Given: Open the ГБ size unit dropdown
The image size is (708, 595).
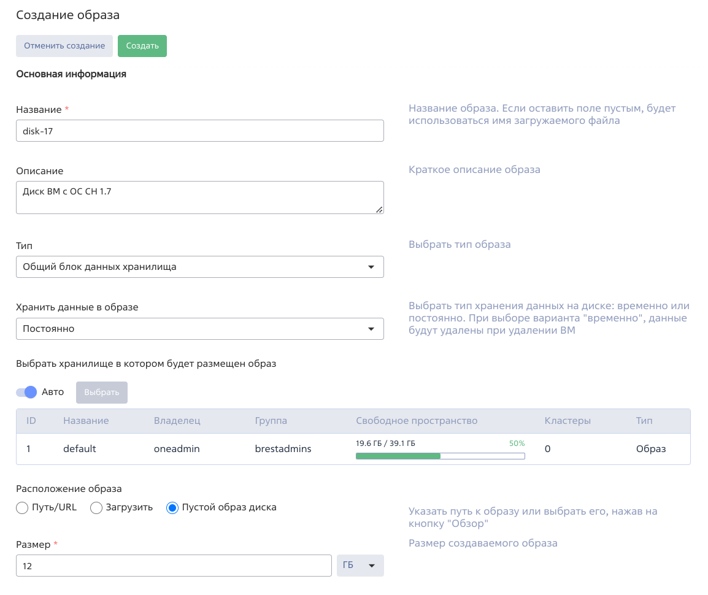Looking at the screenshot, I should (360, 566).
